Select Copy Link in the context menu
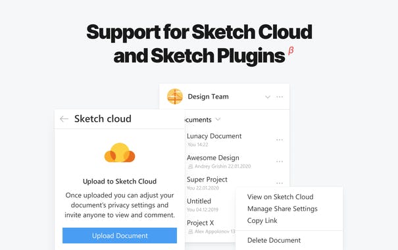The image size is (398, 250). click(262, 221)
